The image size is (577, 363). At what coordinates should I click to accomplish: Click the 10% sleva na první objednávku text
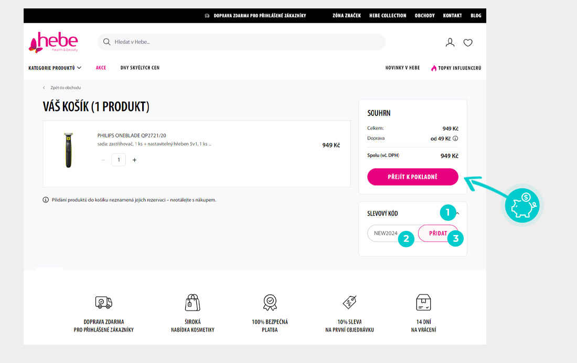[x=349, y=326]
